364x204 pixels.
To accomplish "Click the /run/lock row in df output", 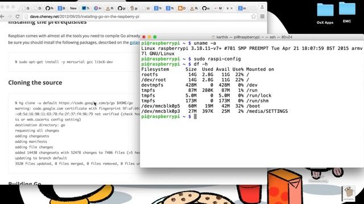I will tap(206, 96).
